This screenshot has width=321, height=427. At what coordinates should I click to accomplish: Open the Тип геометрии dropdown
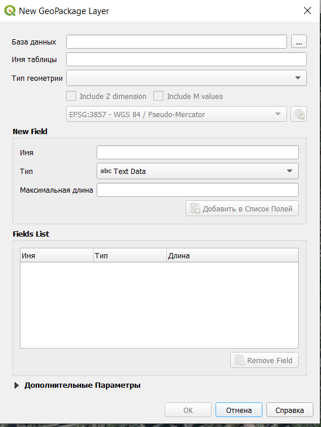coord(186,78)
